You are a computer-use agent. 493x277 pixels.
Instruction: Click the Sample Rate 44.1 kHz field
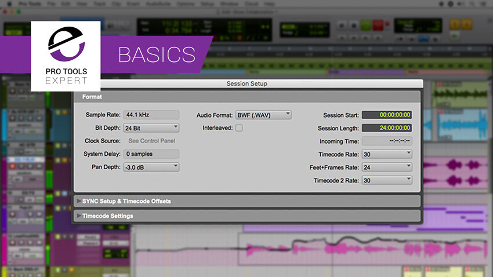pos(151,115)
